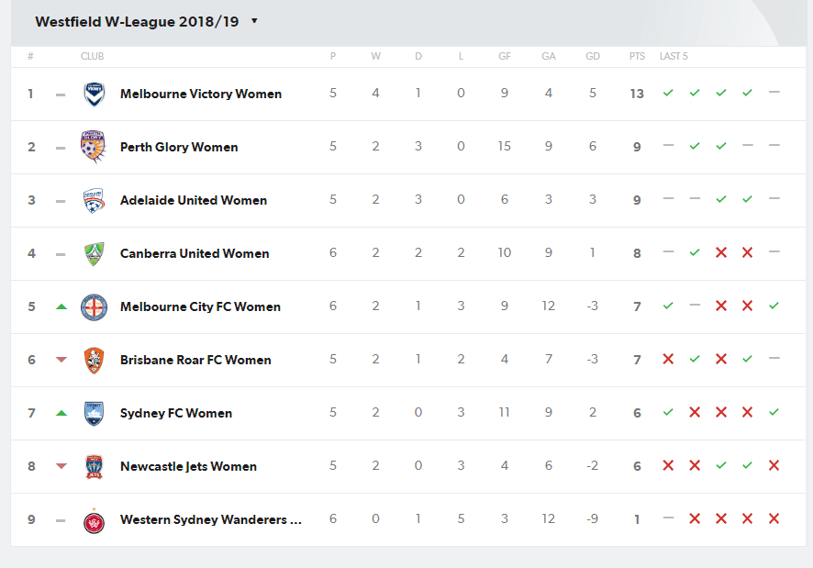
Task: Click the Newcastle Jets Women club crest
Action: (x=94, y=466)
